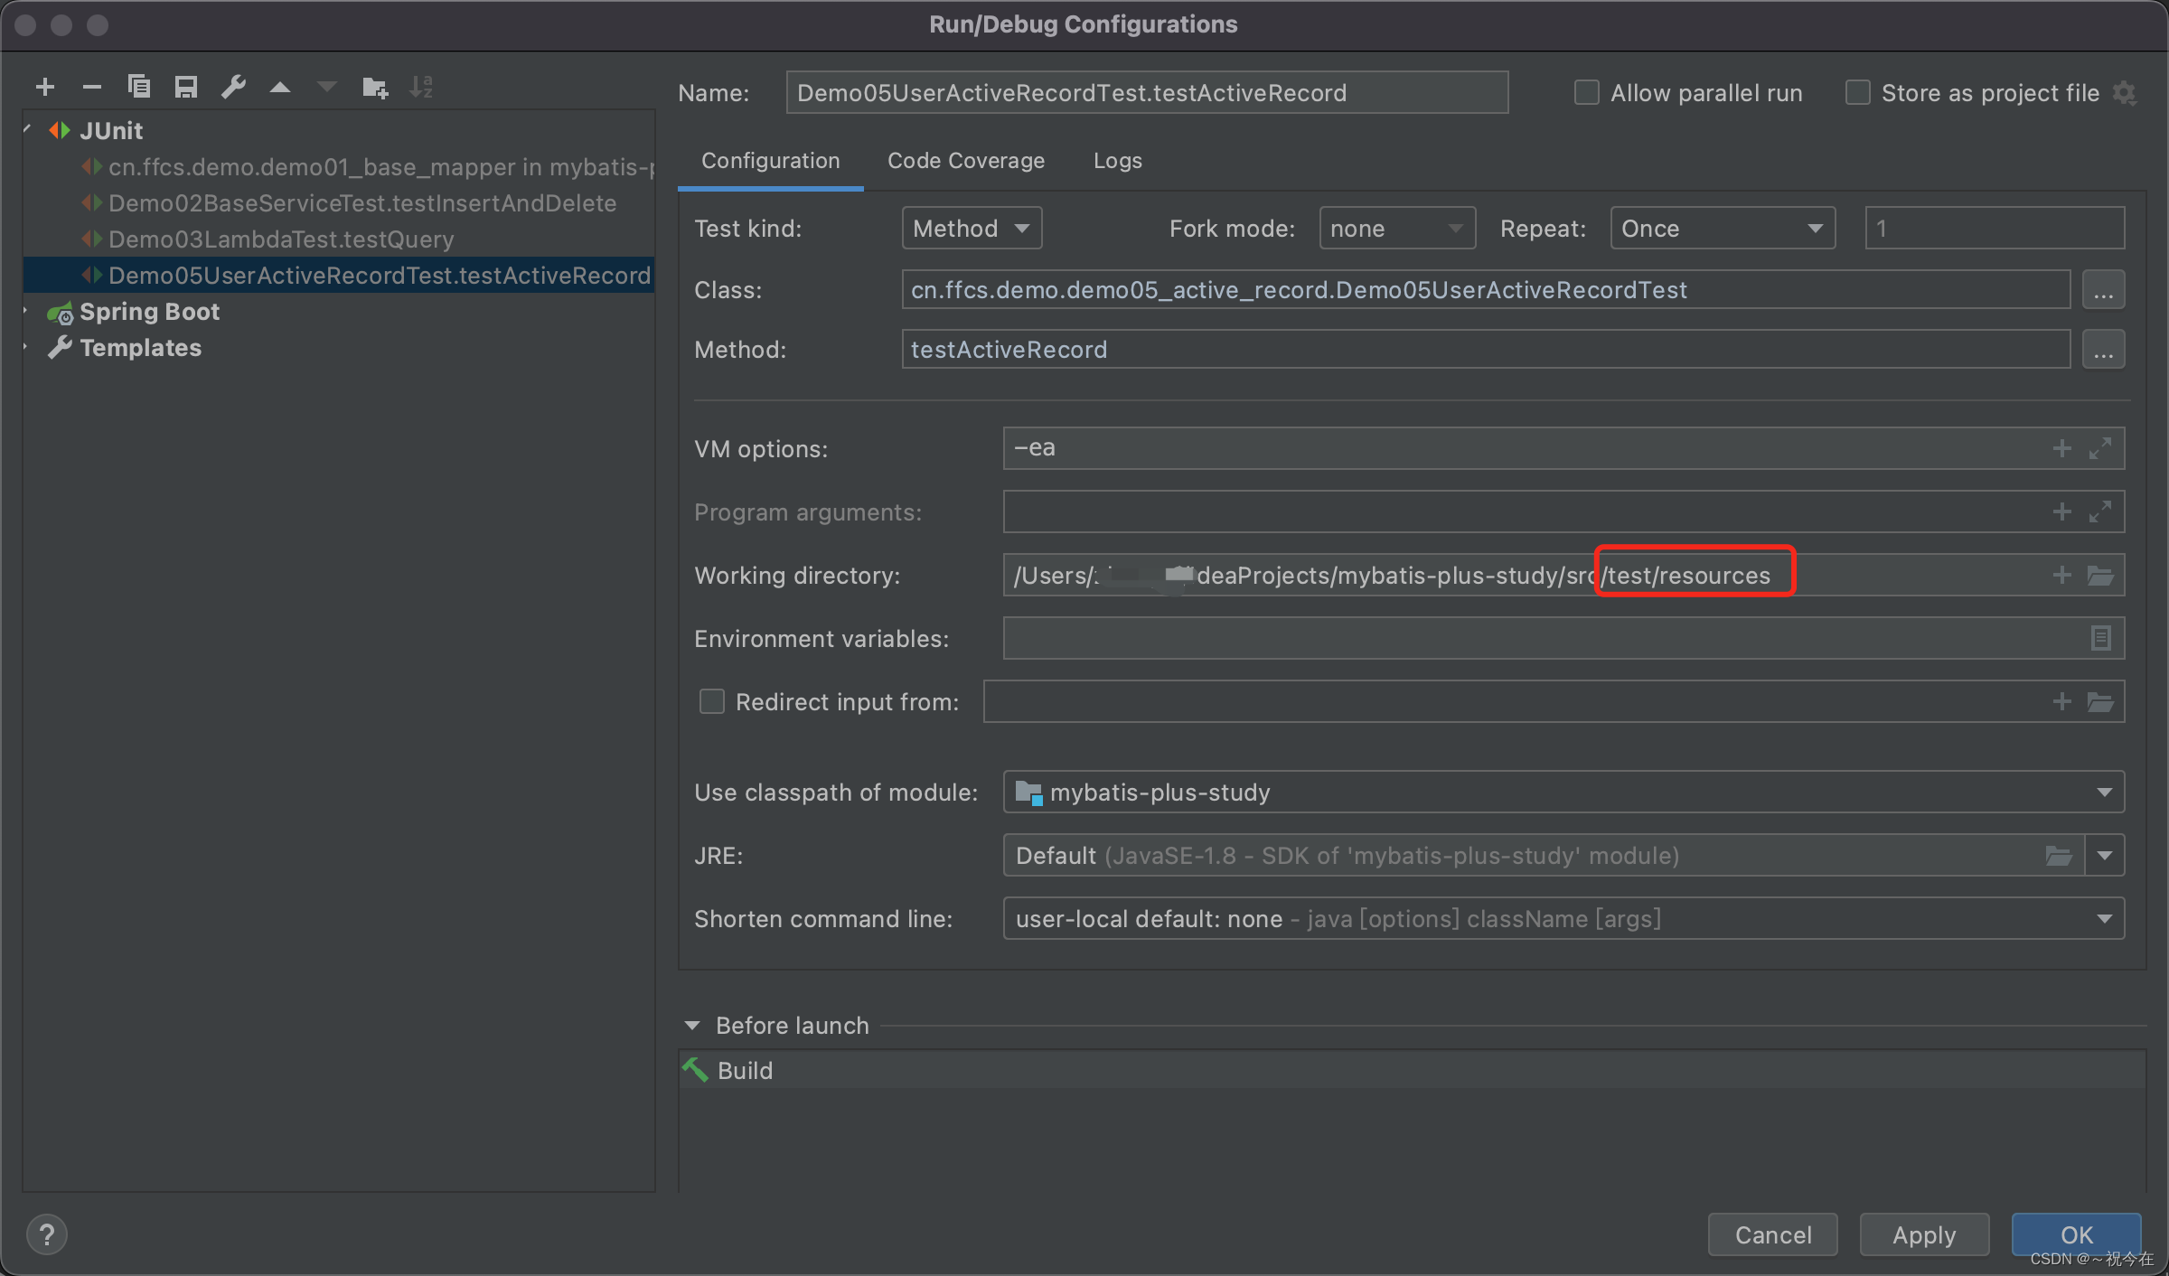
Task: Switch to the Code Coverage tab
Action: [x=965, y=161]
